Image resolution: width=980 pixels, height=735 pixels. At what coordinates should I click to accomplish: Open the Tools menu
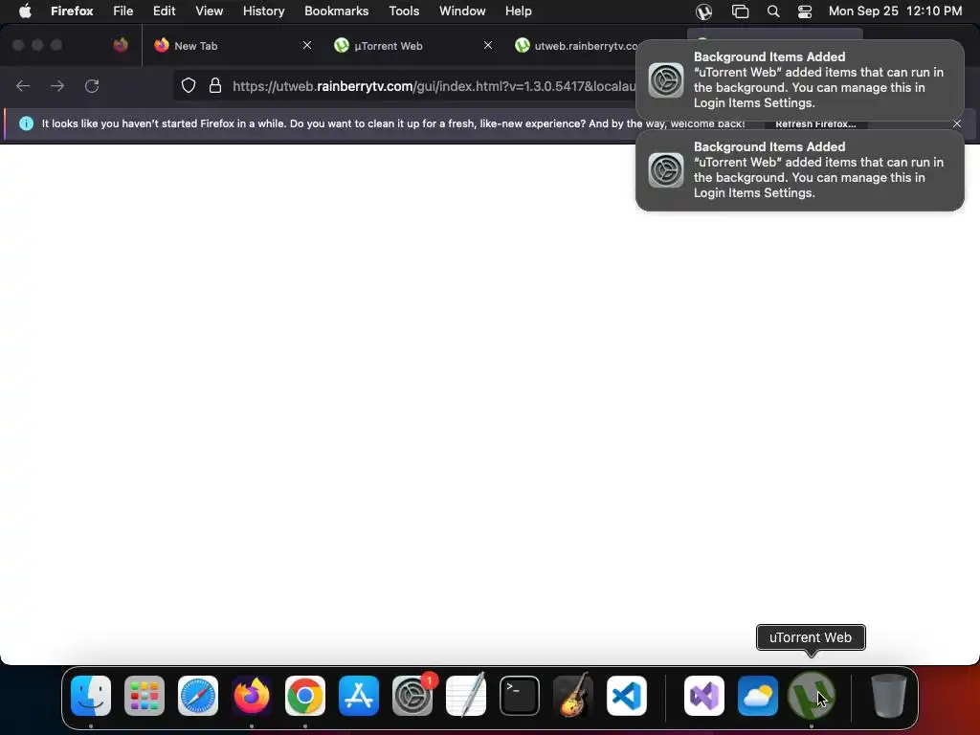[404, 11]
